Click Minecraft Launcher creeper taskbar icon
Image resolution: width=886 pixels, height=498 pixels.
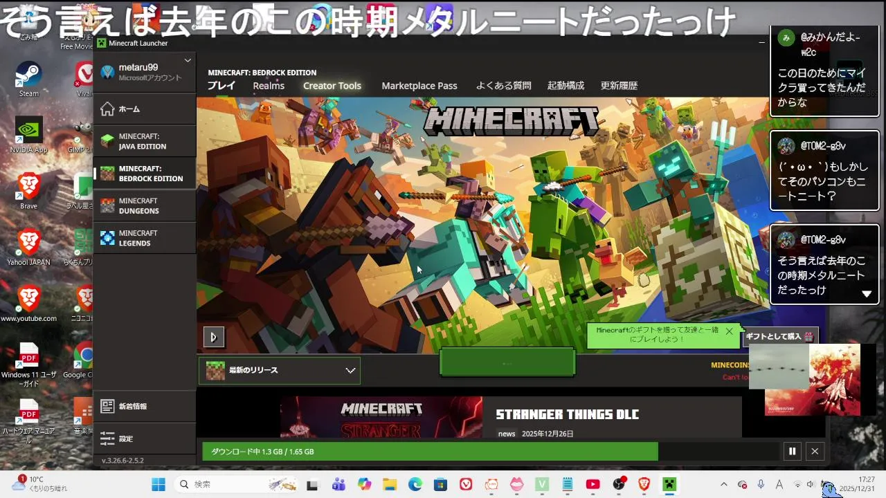point(669,485)
